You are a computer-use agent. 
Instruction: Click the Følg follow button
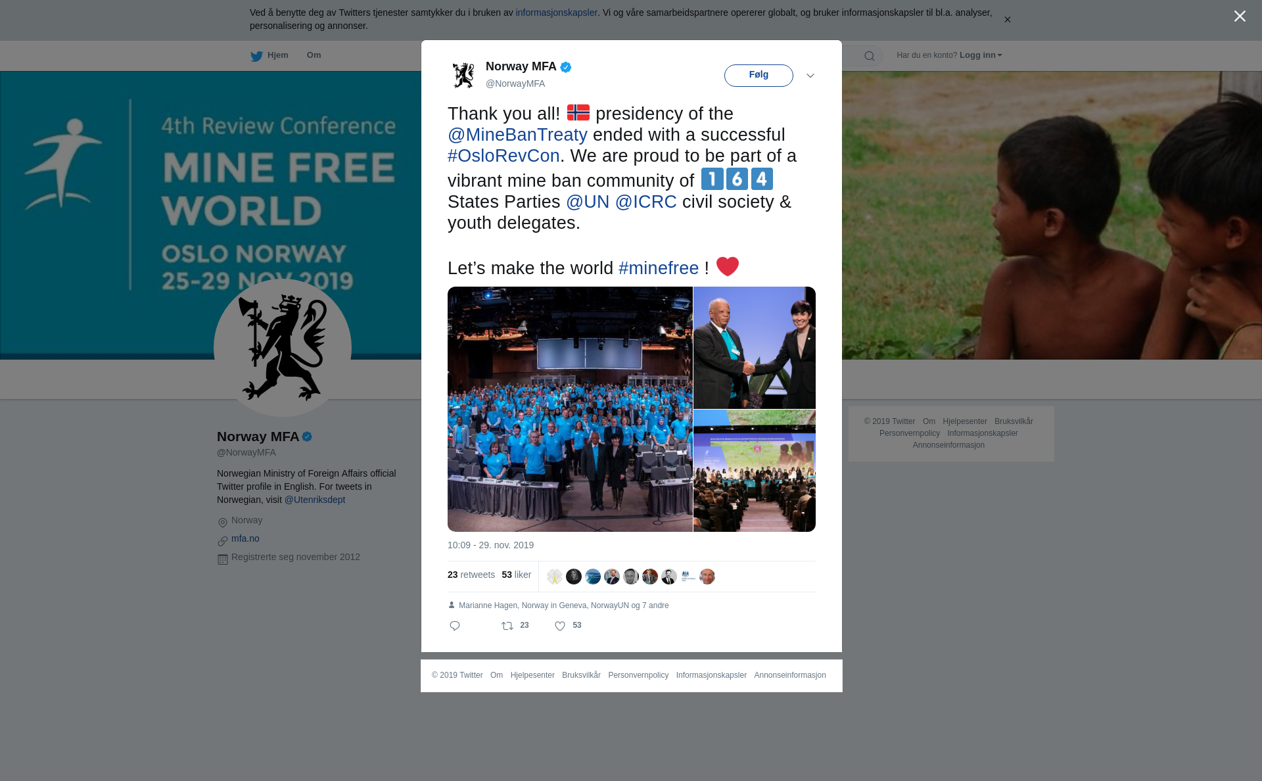(759, 75)
